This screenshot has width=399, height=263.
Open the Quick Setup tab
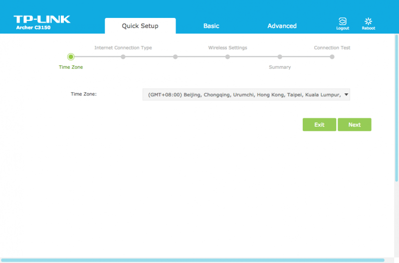[140, 26]
